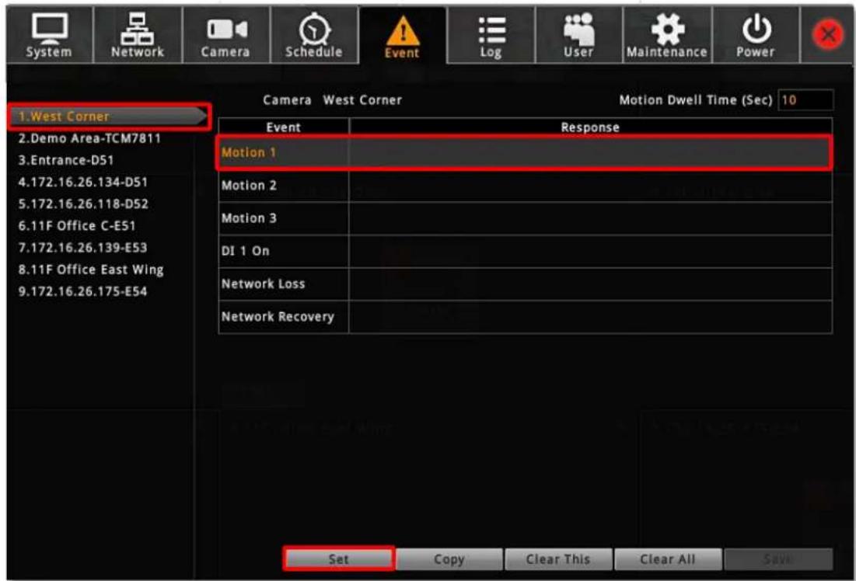Click the Event column header

283,127
